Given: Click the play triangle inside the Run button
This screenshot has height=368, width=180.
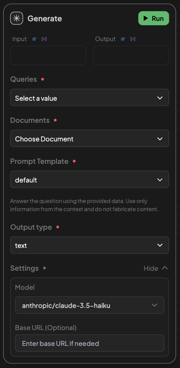Looking at the screenshot, I should [x=146, y=18].
